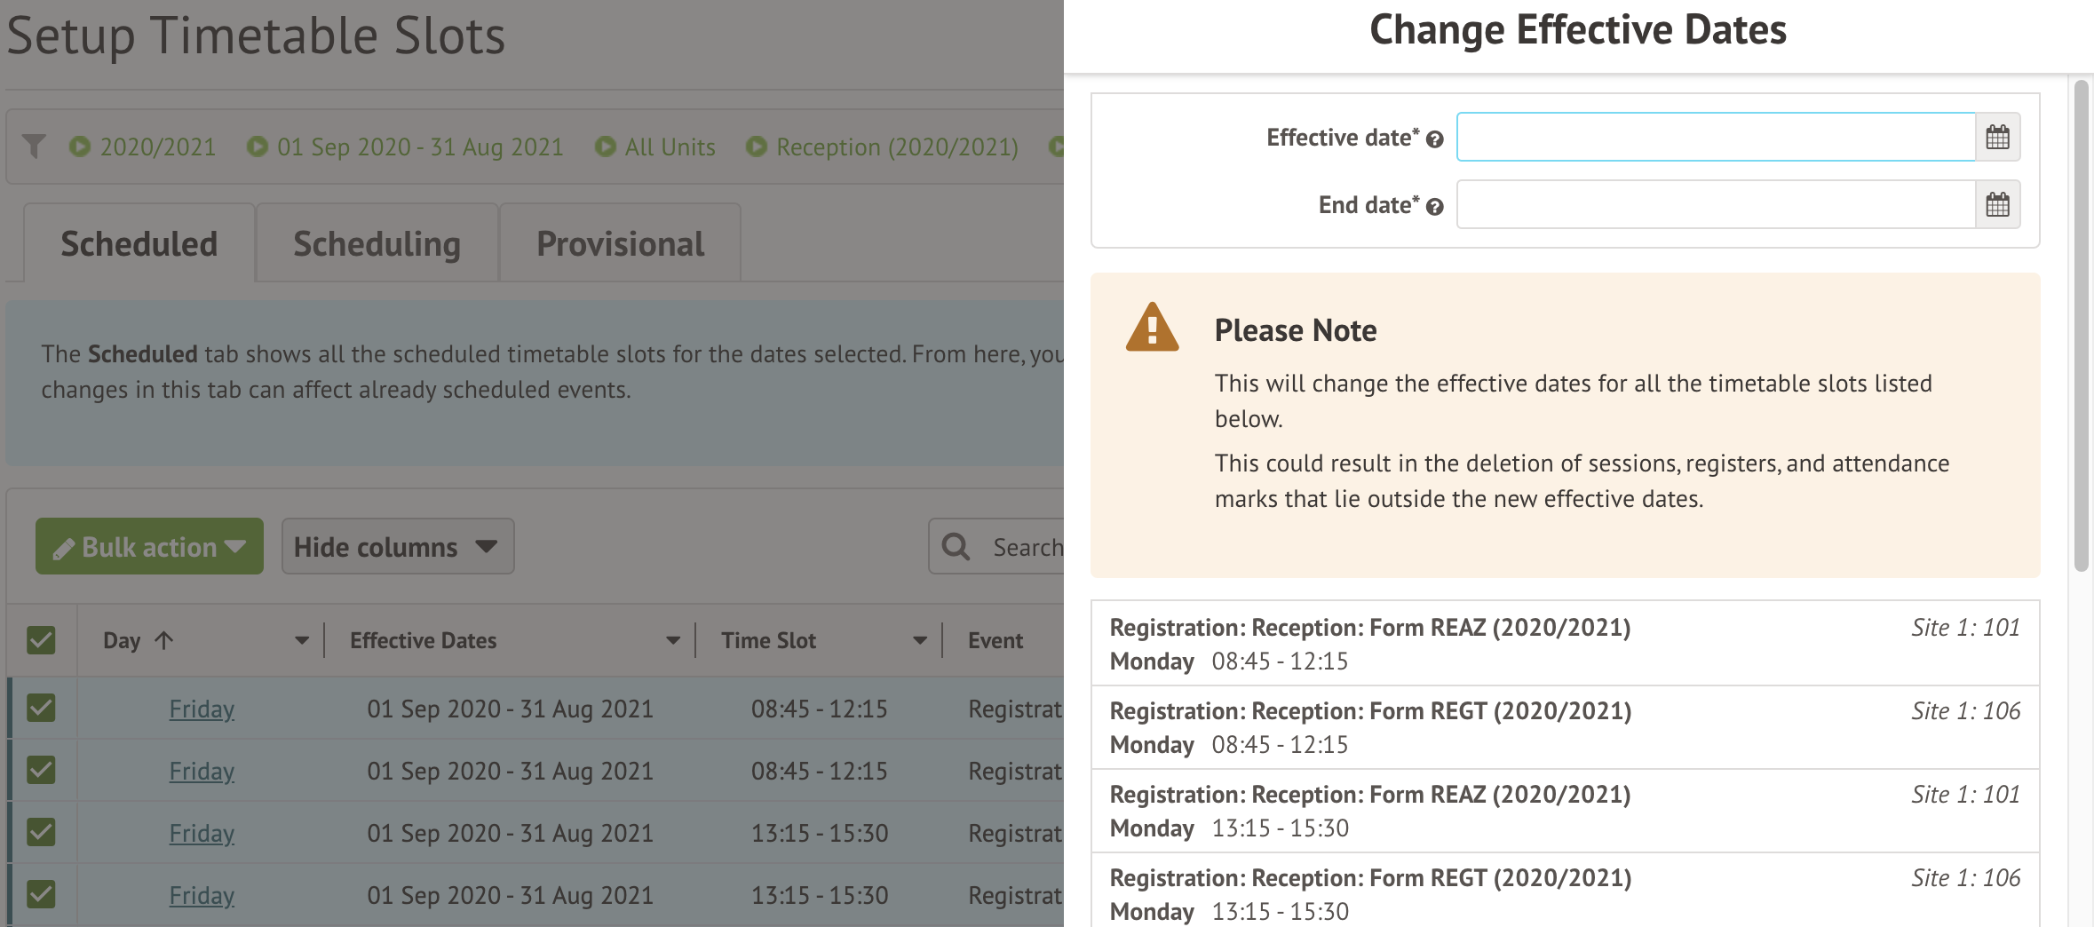
Task: Switch to the Scheduling tab
Action: click(377, 244)
